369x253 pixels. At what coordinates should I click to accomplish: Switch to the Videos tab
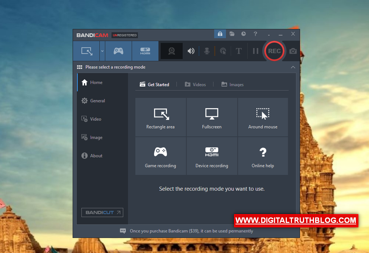(195, 84)
